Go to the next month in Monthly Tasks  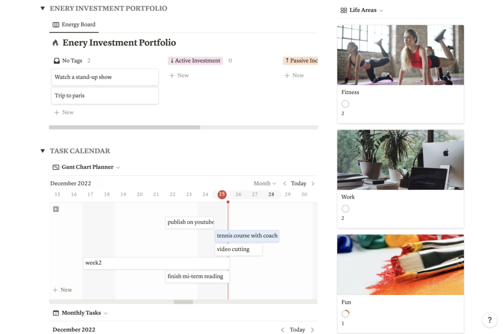coord(312,330)
